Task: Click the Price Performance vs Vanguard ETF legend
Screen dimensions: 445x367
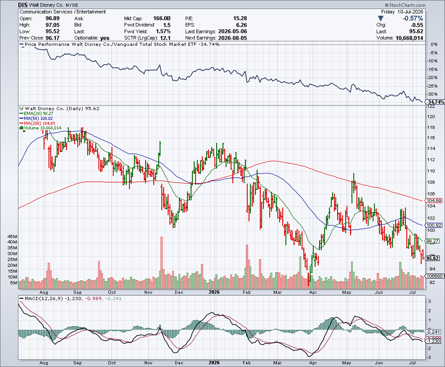Action: [119, 44]
